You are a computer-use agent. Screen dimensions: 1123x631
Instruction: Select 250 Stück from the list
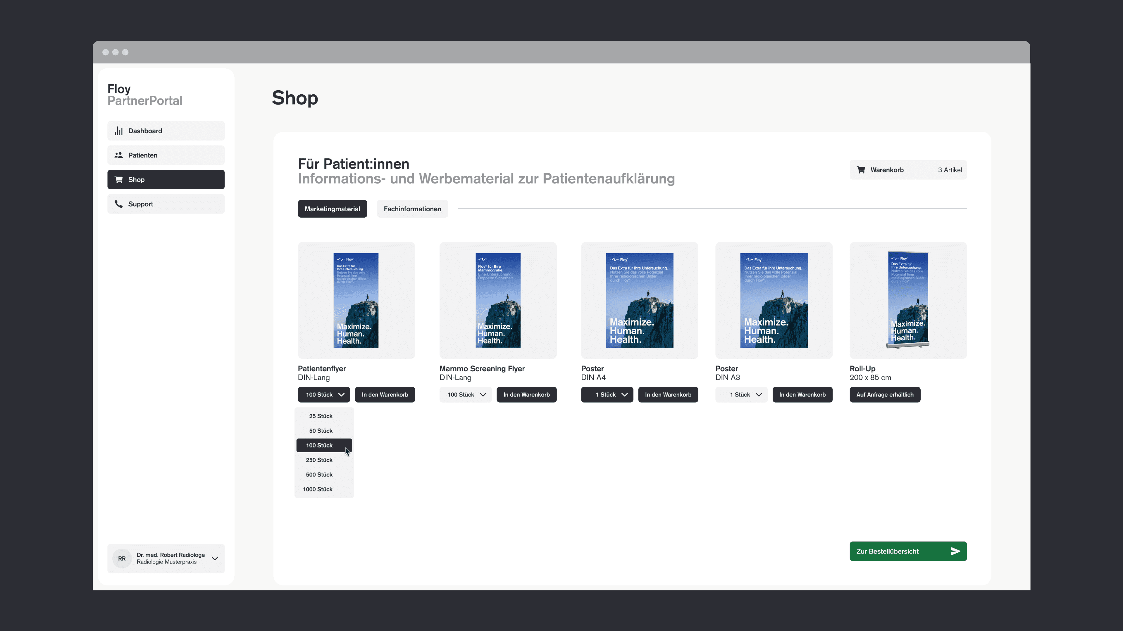pyautogui.click(x=319, y=460)
